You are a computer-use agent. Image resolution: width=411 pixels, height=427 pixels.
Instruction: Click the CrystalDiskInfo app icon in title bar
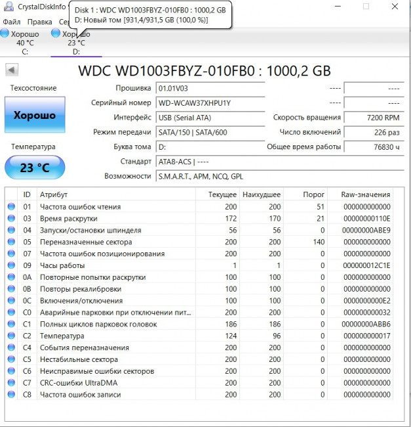[9, 7]
